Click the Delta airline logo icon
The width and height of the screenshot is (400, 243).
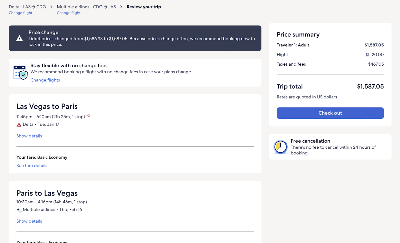(19, 125)
